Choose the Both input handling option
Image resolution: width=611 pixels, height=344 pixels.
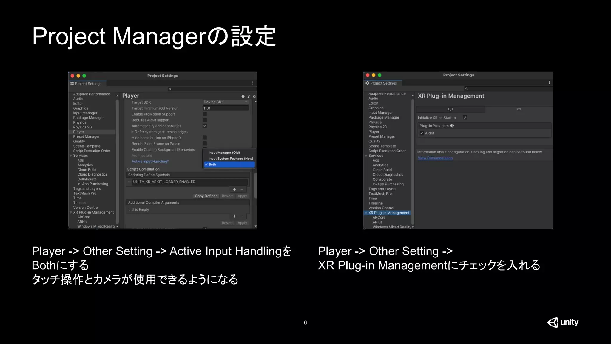pos(229,165)
